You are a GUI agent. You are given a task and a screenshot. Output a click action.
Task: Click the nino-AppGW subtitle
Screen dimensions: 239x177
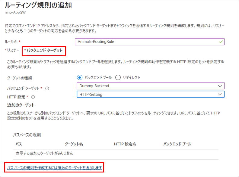(15, 12)
